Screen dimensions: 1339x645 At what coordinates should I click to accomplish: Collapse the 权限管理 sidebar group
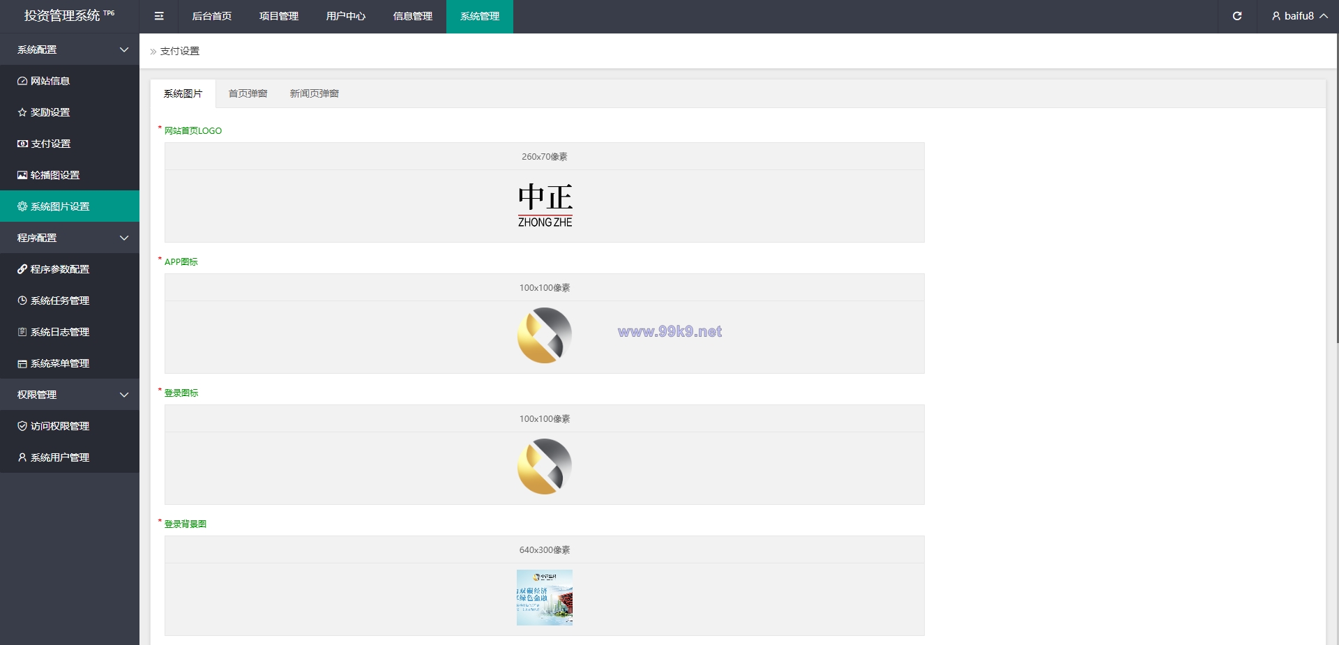[x=70, y=395]
